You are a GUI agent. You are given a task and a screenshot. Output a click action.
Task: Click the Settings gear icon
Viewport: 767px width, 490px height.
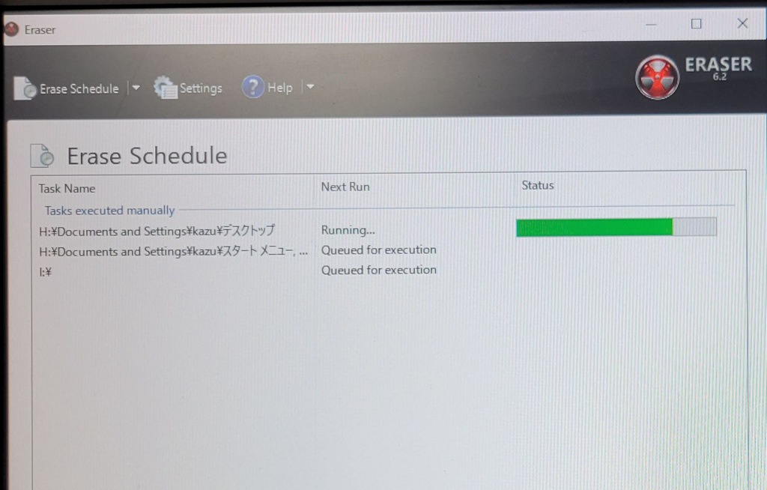pyautogui.click(x=165, y=88)
